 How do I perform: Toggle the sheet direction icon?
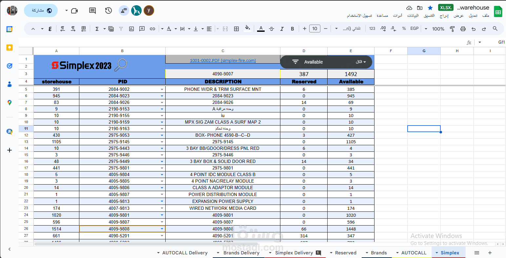pyautogui.click(x=84, y=29)
